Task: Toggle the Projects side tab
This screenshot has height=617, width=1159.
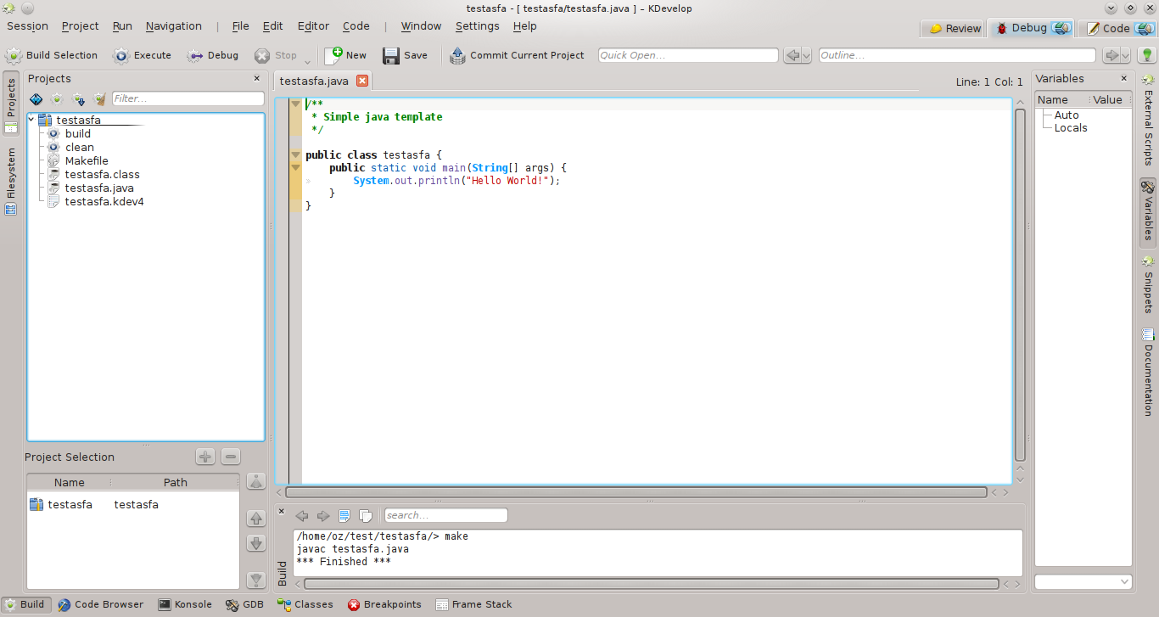Action: click(x=11, y=104)
